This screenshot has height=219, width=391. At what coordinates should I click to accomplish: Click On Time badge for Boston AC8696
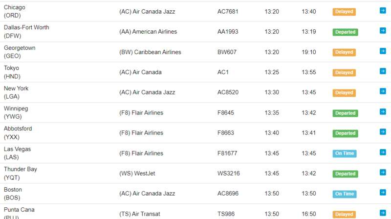pos(345,194)
